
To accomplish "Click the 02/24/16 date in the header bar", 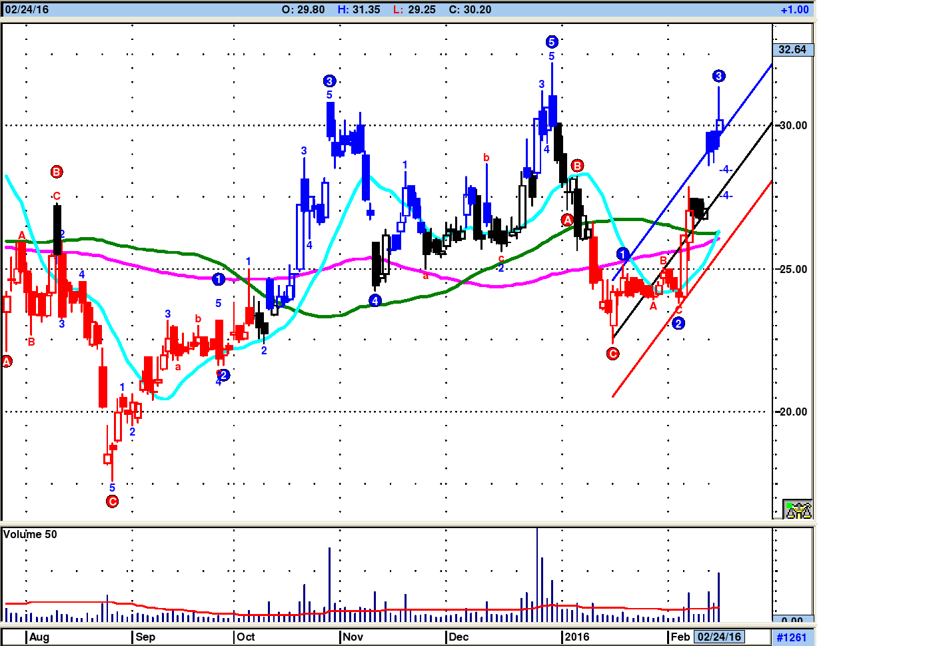I will [27, 9].
